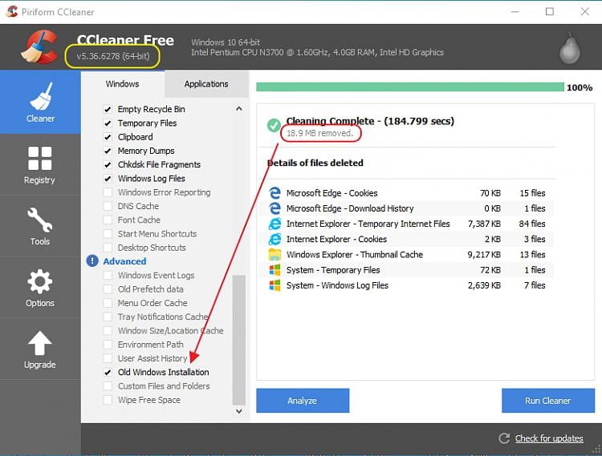The width and height of the screenshot is (602, 456).
Task: Open the Cleaner section broom icon
Action: click(41, 96)
